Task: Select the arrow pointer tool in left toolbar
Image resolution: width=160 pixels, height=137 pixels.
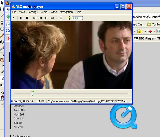Action: click(x=2, y=3)
